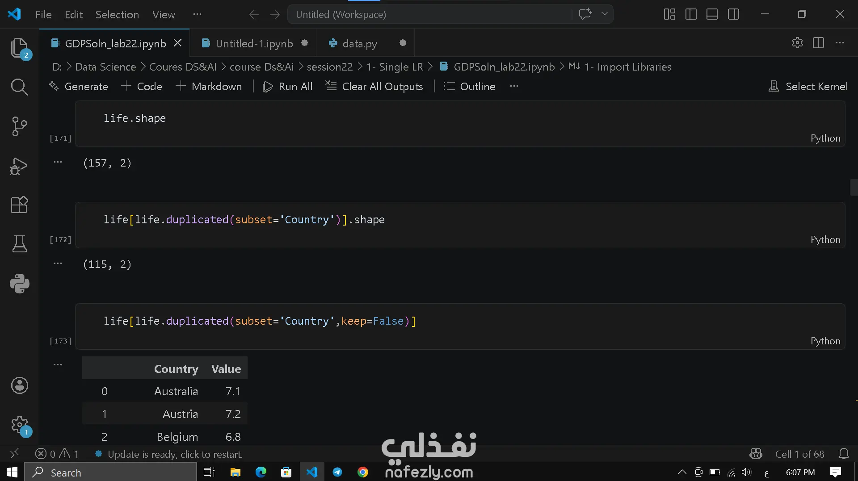This screenshot has height=481, width=858.
Task: Open editor More Actions ellipsis
Action: pyautogui.click(x=840, y=43)
